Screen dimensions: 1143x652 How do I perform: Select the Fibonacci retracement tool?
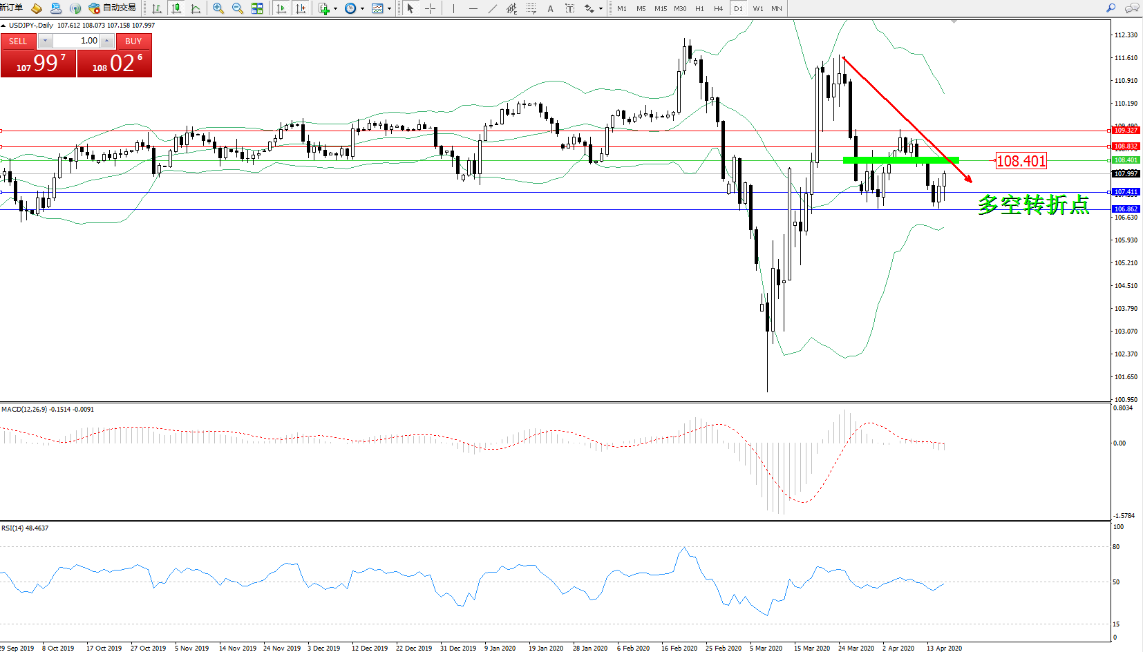click(531, 8)
